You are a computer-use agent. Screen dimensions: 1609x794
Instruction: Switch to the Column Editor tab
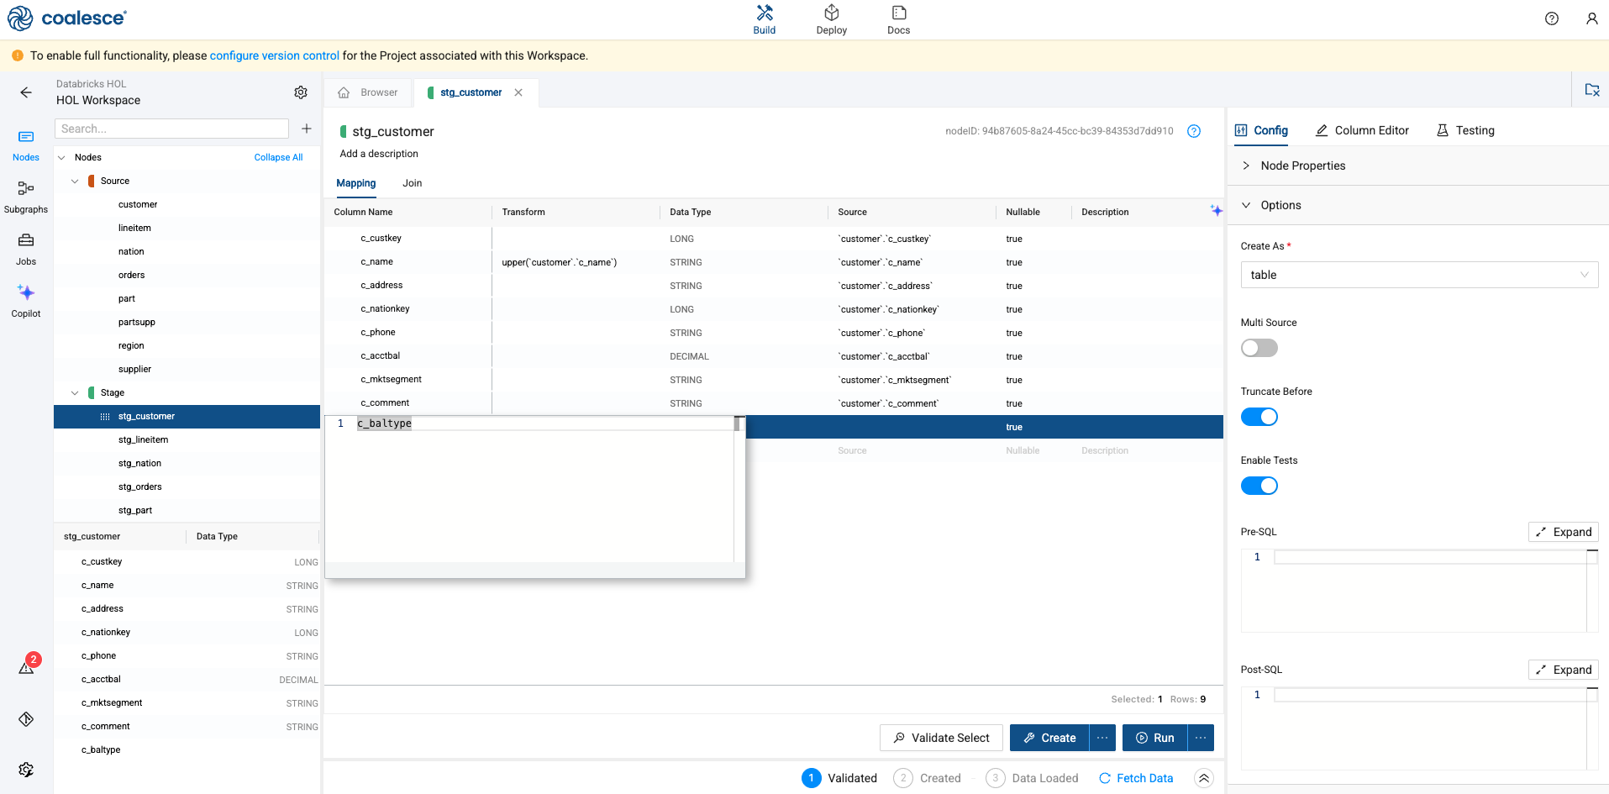coord(1362,130)
